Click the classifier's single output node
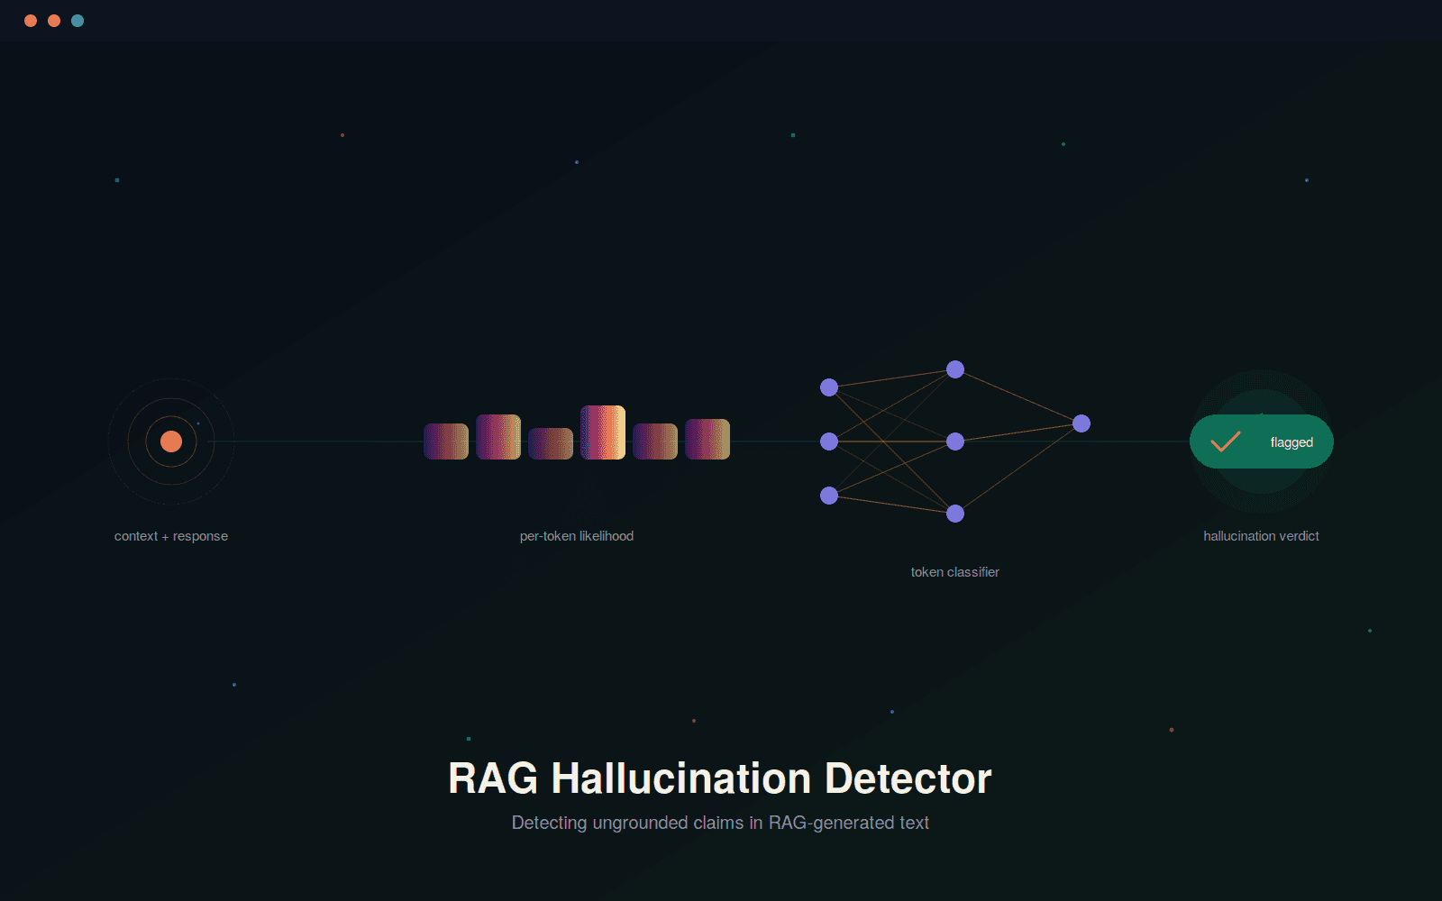 click(1081, 423)
